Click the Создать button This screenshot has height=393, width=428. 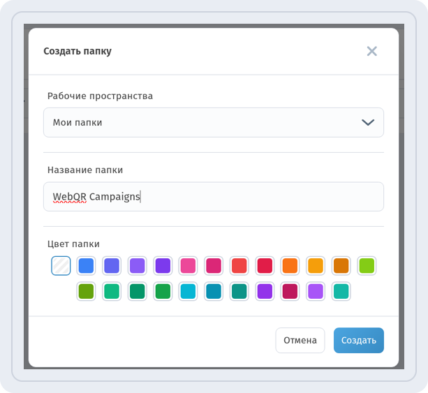pyautogui.click(x=359, y=341)
